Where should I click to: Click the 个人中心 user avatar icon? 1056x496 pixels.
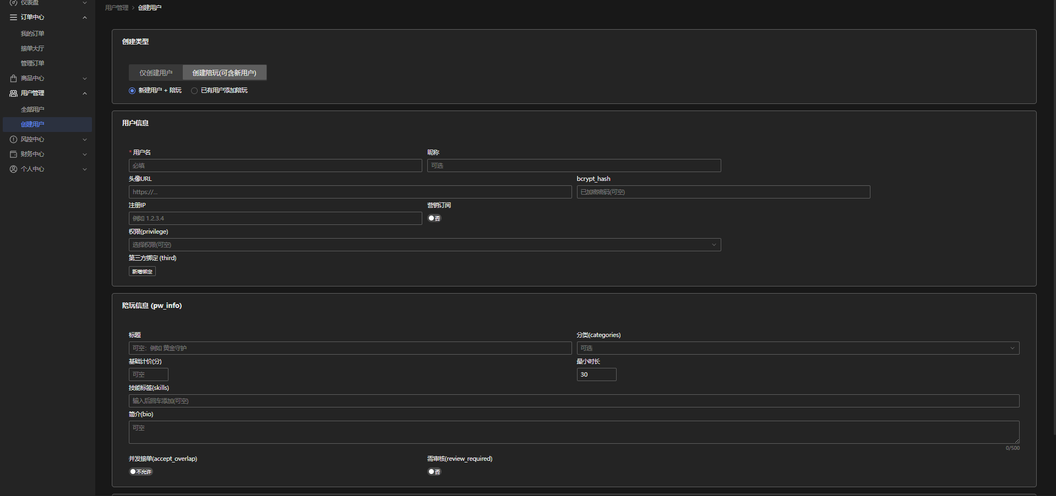[x=13, y=169]
